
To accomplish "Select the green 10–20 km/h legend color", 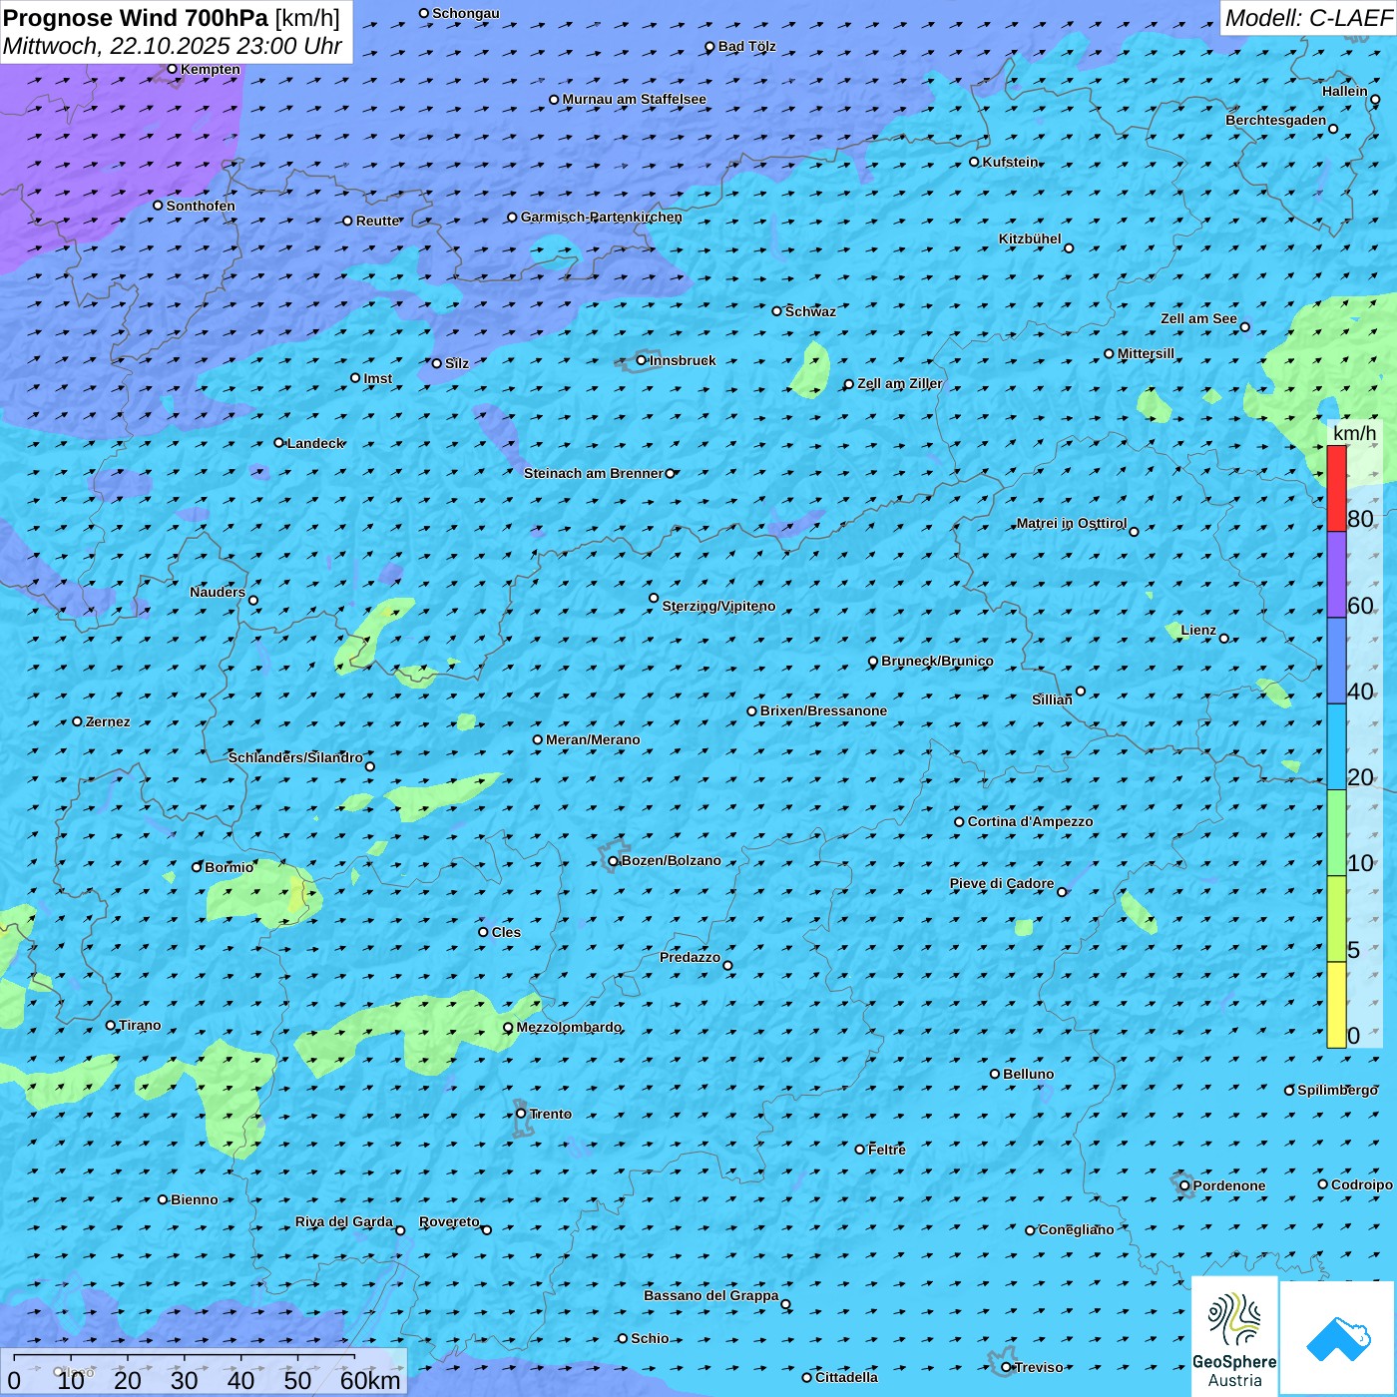I will click(1336, 833).
